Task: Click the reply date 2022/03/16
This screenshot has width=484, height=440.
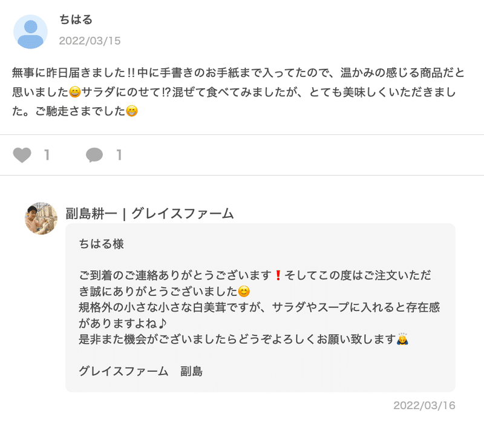Action: coord(424,406)
